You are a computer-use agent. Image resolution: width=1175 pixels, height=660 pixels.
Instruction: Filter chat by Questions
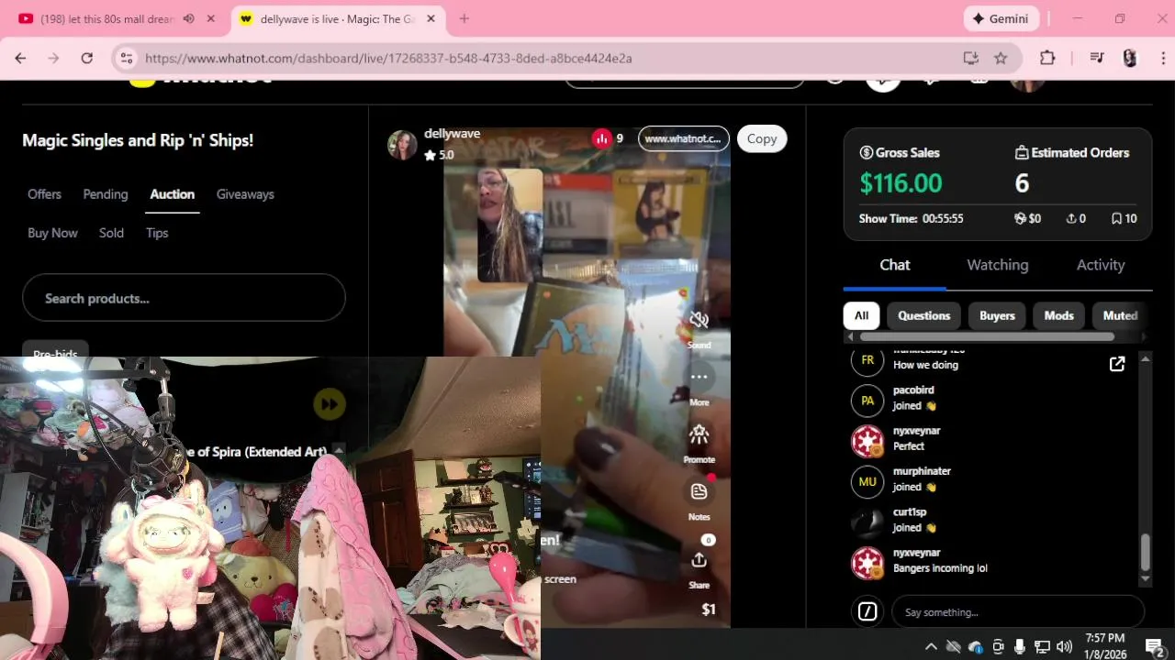click(x=923, y=315)
